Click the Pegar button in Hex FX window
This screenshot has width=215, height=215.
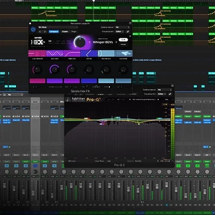tap(74, 31)
